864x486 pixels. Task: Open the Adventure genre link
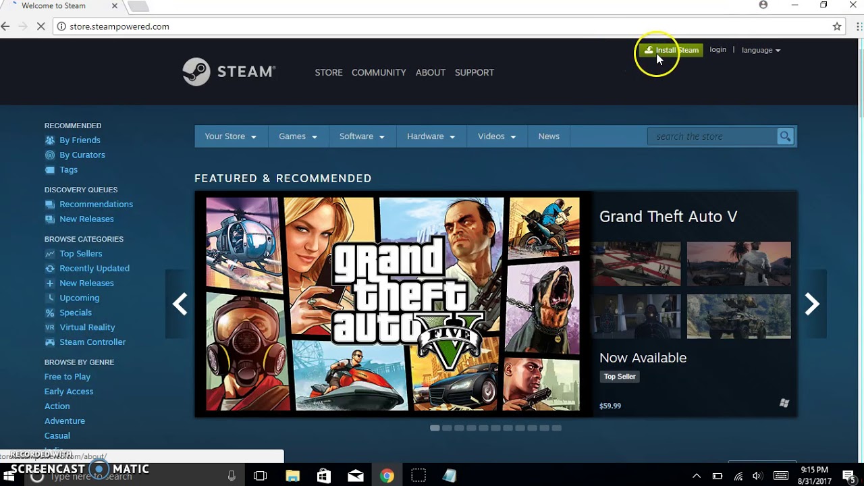(x=65, y=421)
